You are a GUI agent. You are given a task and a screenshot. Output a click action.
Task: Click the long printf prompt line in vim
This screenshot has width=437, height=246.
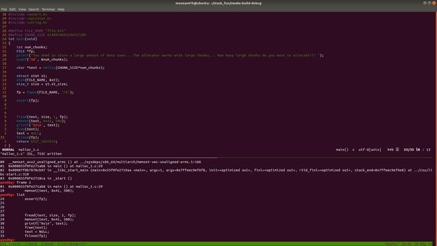(x=170, y=55)
